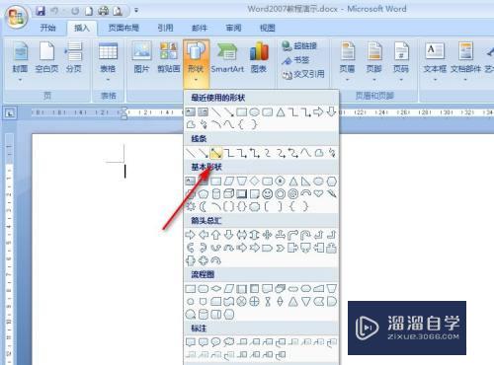Switch to the 开始 tab
This screenshot has height=365, width=494.
coord(47,28)
